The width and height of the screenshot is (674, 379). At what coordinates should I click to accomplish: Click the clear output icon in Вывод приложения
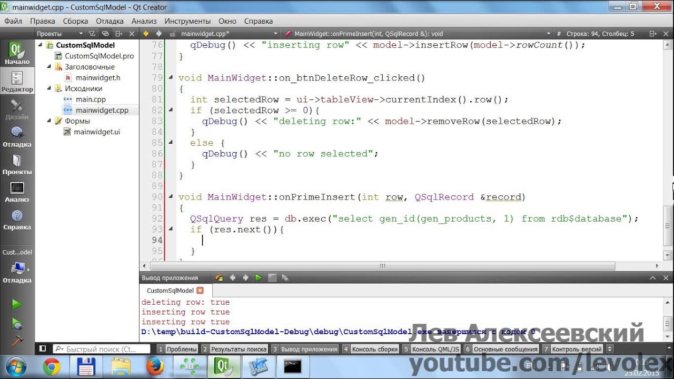(x=219, y=277)
